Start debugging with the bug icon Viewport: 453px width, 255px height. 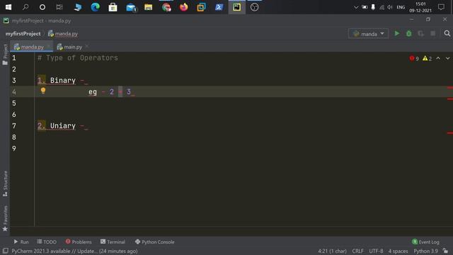[409, 33]
